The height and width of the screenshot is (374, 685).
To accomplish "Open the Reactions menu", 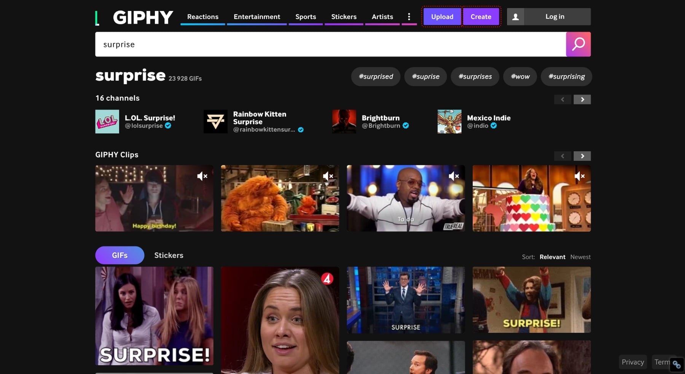I will coord(203,17).
